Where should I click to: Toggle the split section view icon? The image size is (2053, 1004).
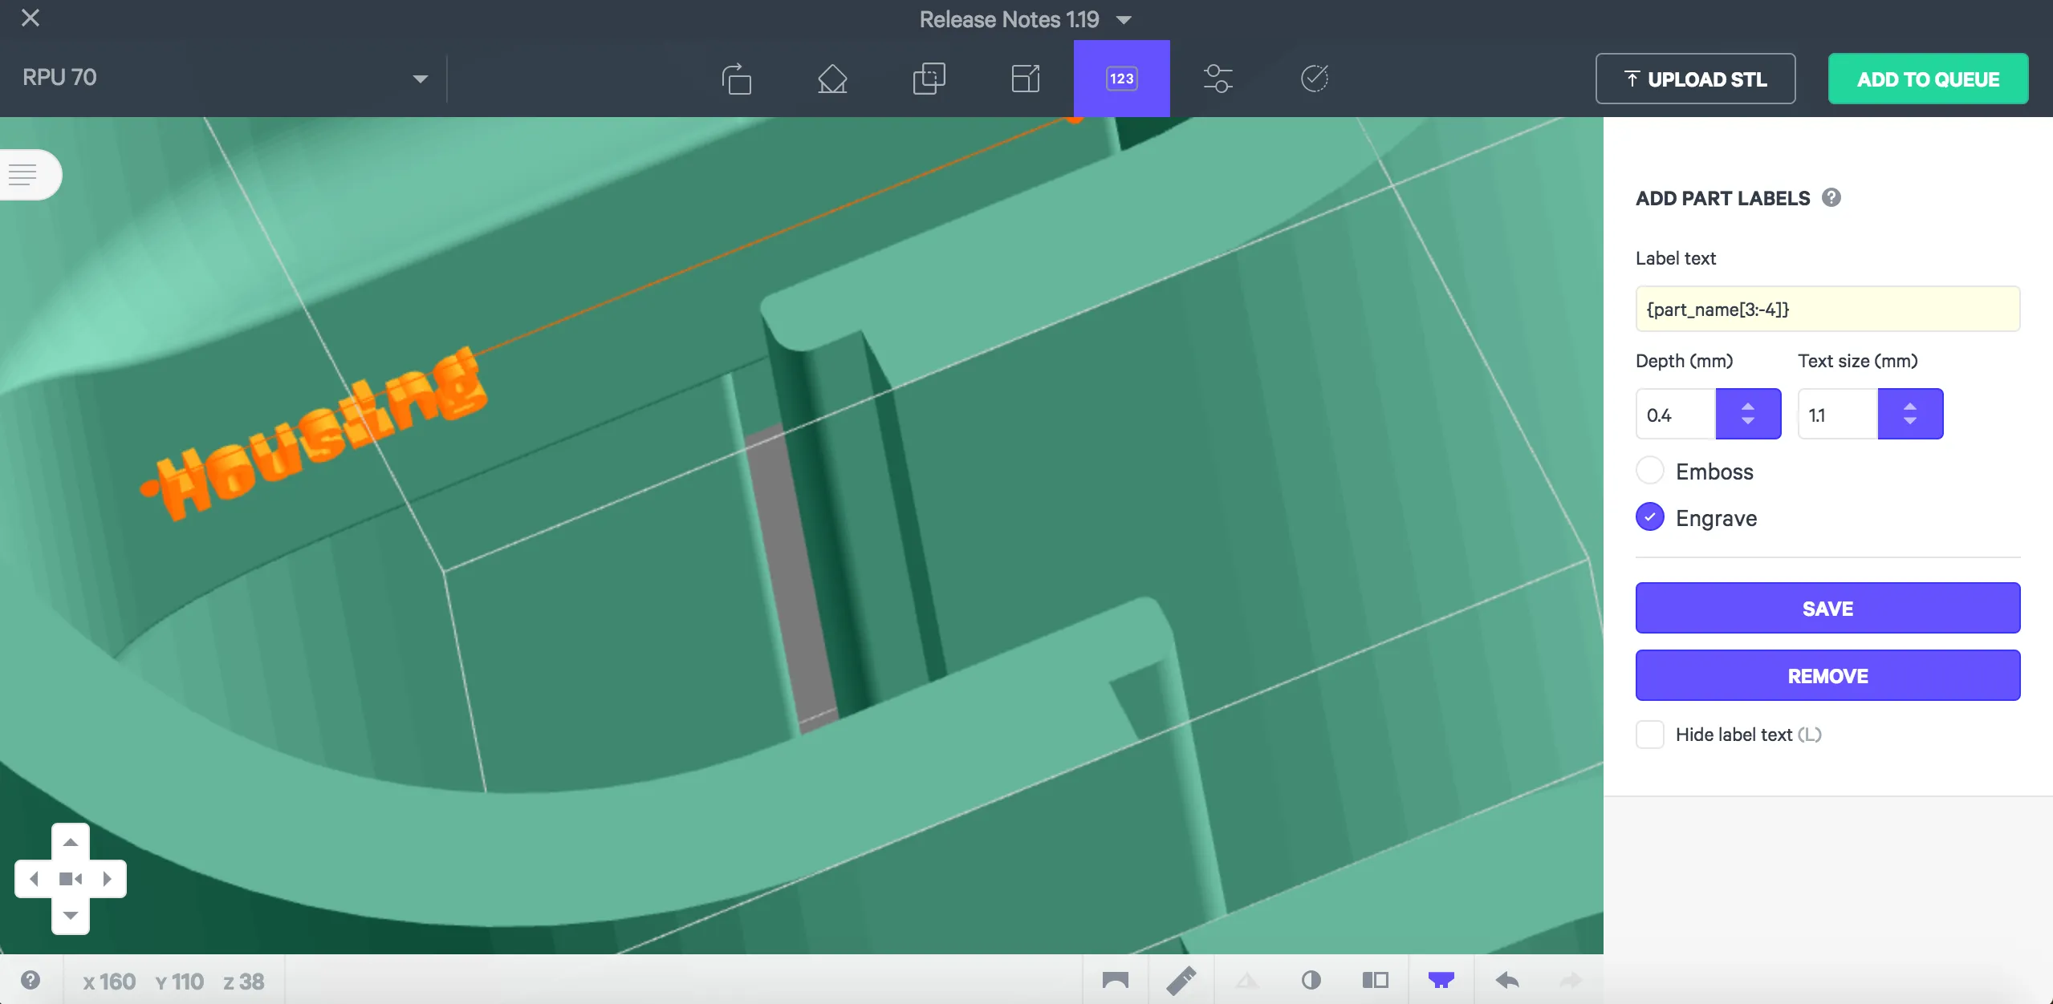point(1376,980)
